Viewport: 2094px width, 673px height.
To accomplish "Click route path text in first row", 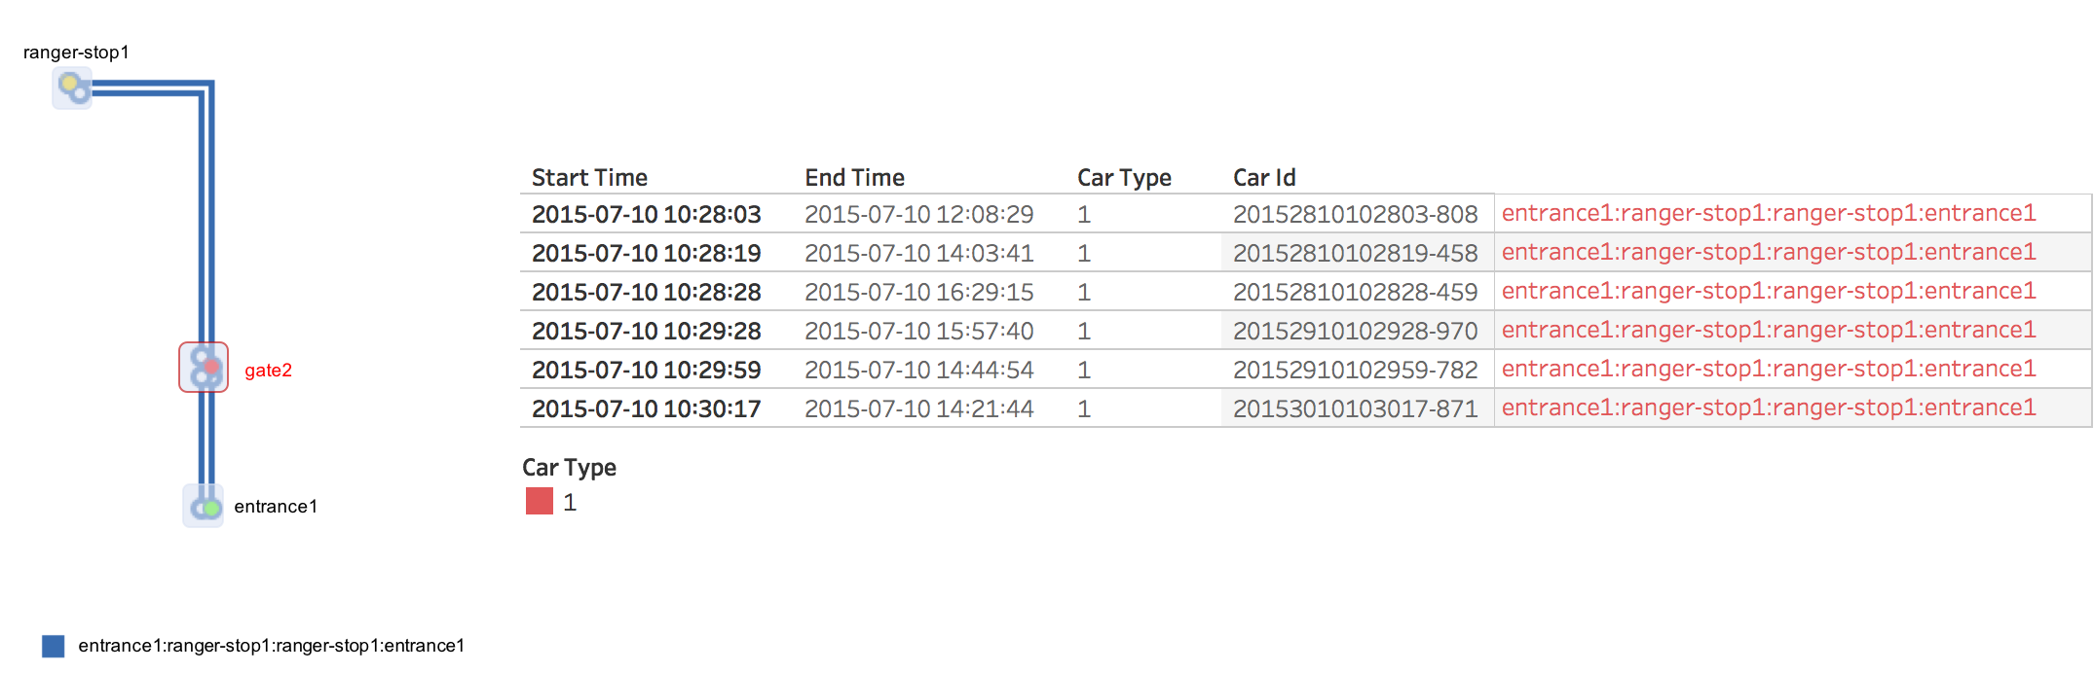I will [1769, 213].
